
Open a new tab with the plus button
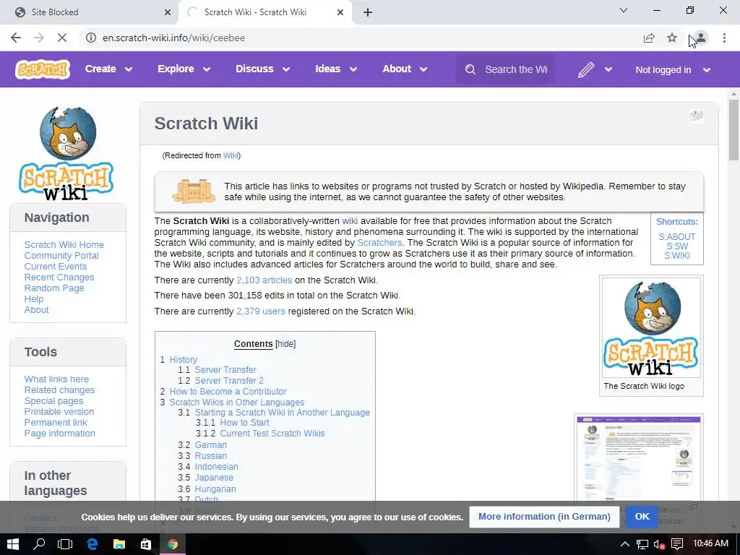368,12
